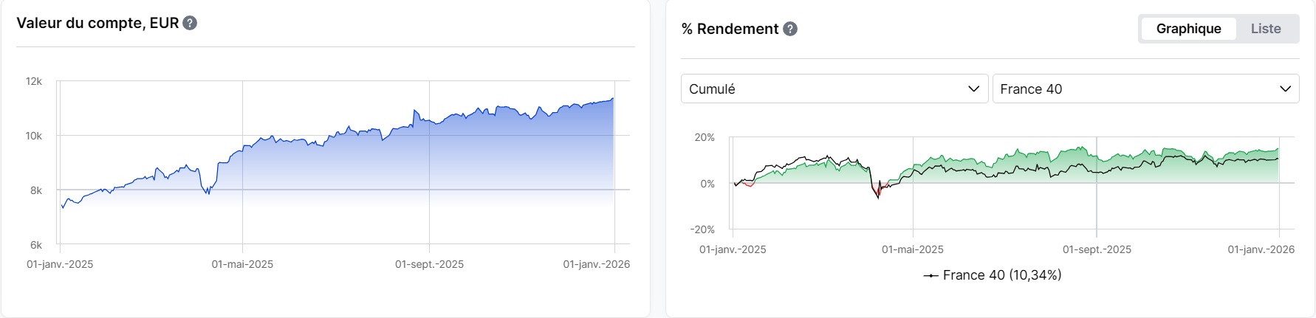The width and height of the screenshot is (1316, 318).
Task: Click the Cumulé dropdown chevron arrow
Action: [973, 89]
